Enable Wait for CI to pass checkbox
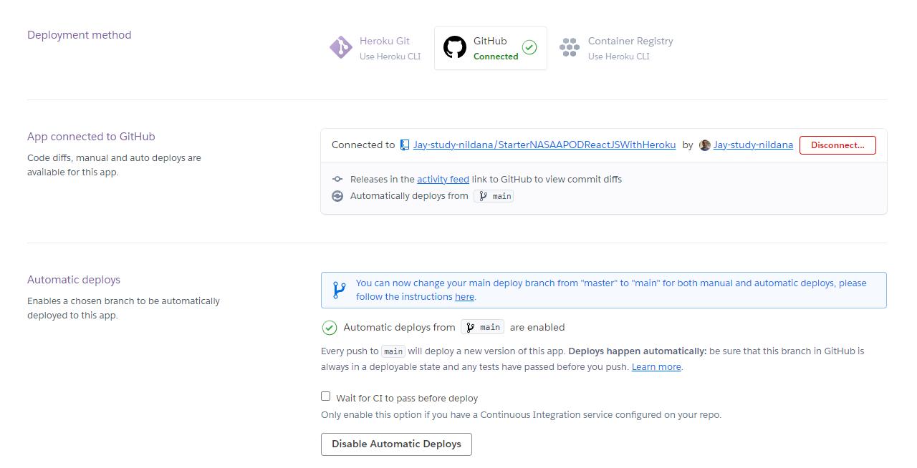This screenshot has width=917, height=468. [326, 396]
